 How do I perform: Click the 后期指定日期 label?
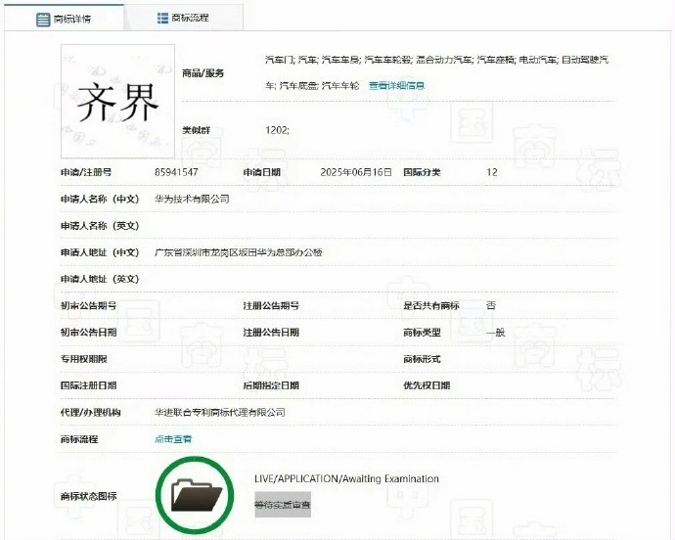pos(271,385)
